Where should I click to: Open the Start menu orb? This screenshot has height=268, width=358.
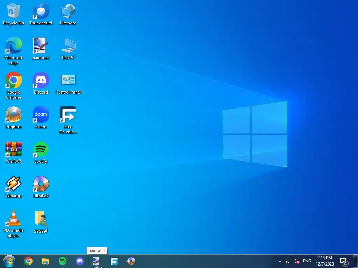tap(9, 261)
